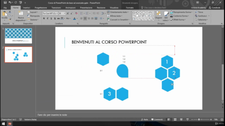The width and height of the screenshot is (225, 126).
Task: Toggle underline S formatting
Action: tap(51, 19)
